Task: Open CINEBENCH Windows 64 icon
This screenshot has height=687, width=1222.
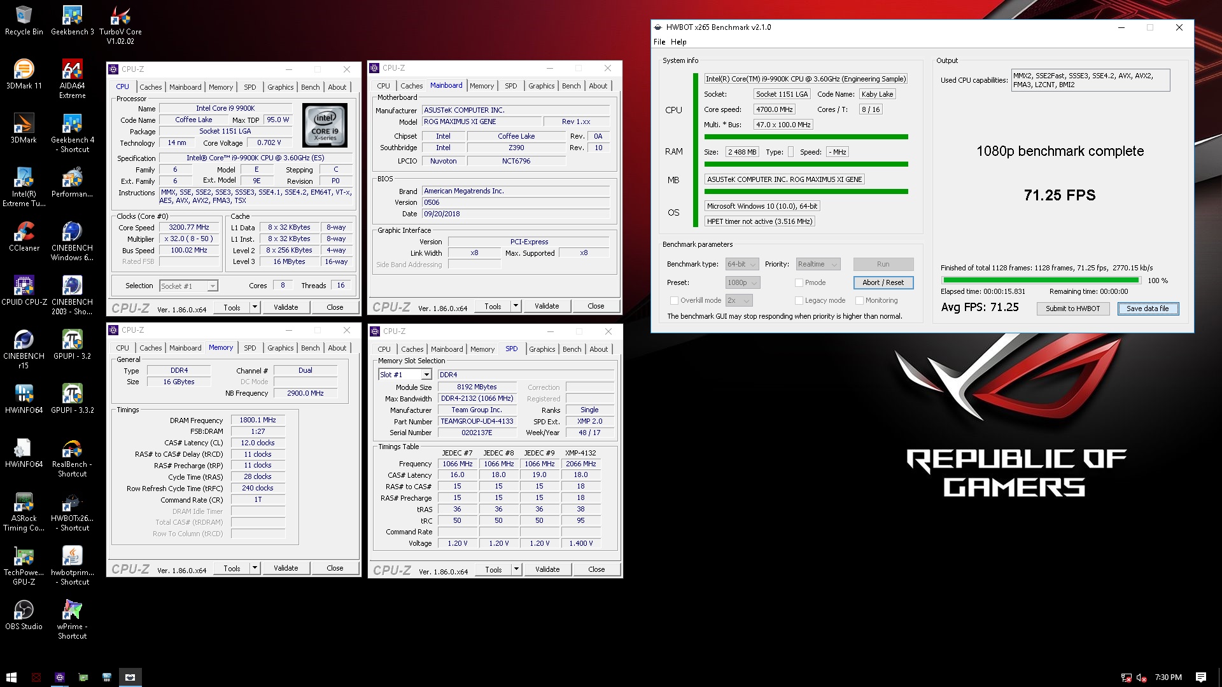Action: click(72, 242)
